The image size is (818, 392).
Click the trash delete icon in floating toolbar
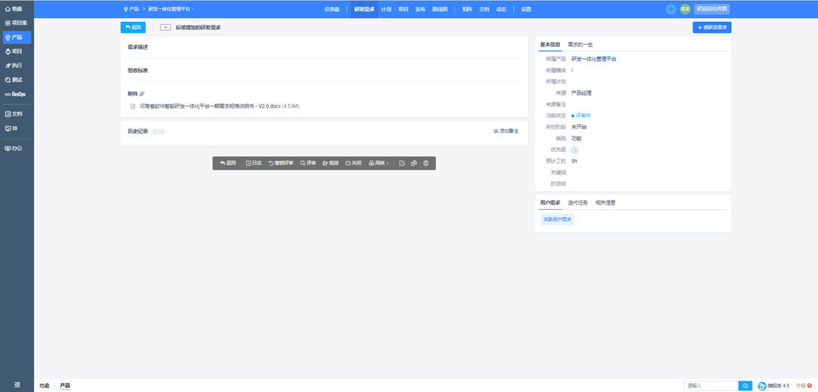click(x=426, y=163)
